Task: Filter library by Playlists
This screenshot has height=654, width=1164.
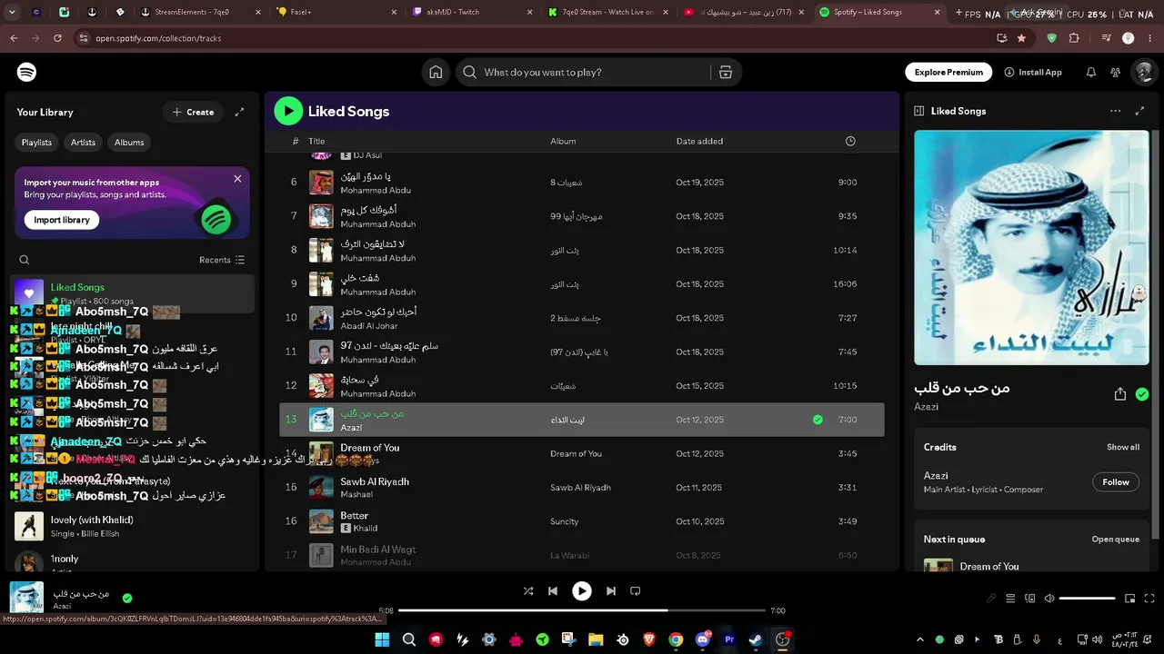Action: click(x=36, y=143)
